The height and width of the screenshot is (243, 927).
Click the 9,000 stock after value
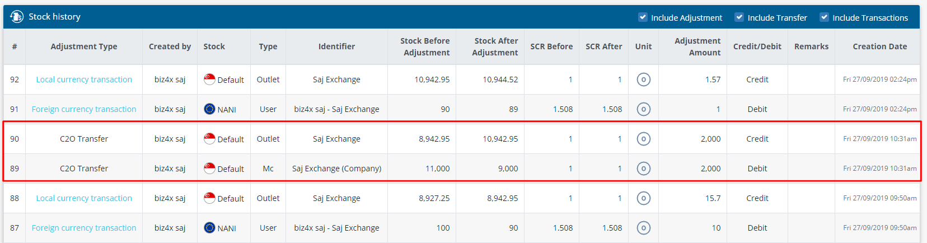(508, 169)
